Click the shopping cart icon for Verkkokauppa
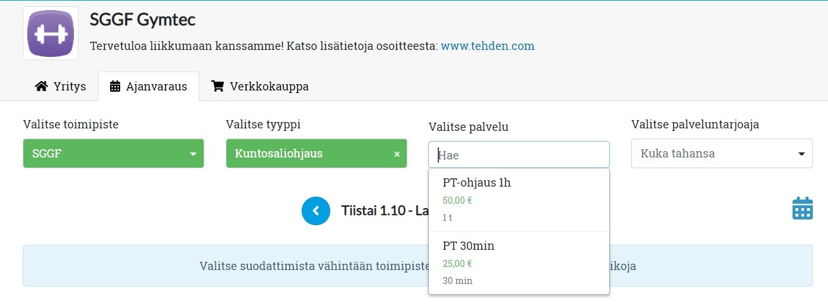Viewport: 828px width, 308px height. pyautogui.click(x=218, y=87)
